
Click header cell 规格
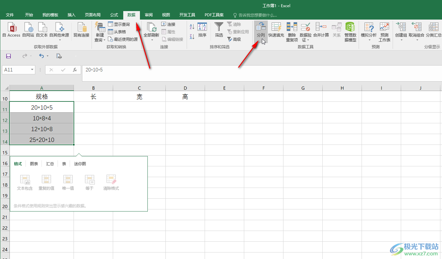point(42,97)
